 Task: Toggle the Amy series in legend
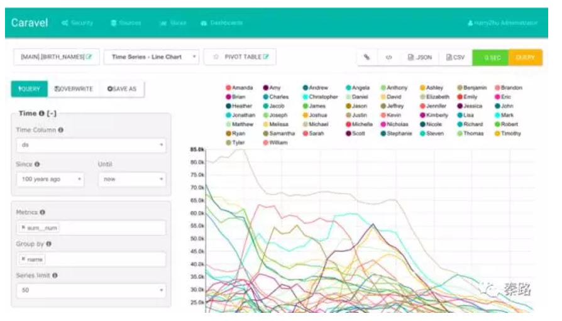pyautogui.click(x=272, y=88)
